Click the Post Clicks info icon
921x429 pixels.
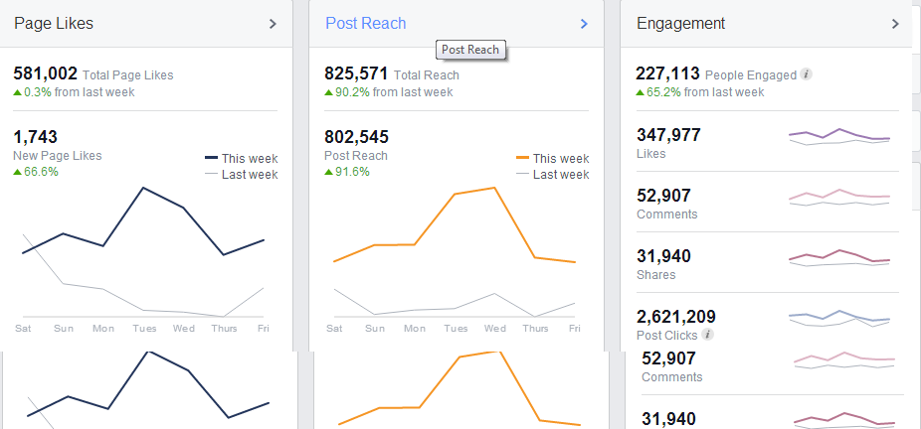[x=708, y=335]
